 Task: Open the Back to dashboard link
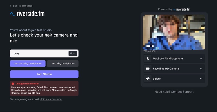[x=23, y=6]
